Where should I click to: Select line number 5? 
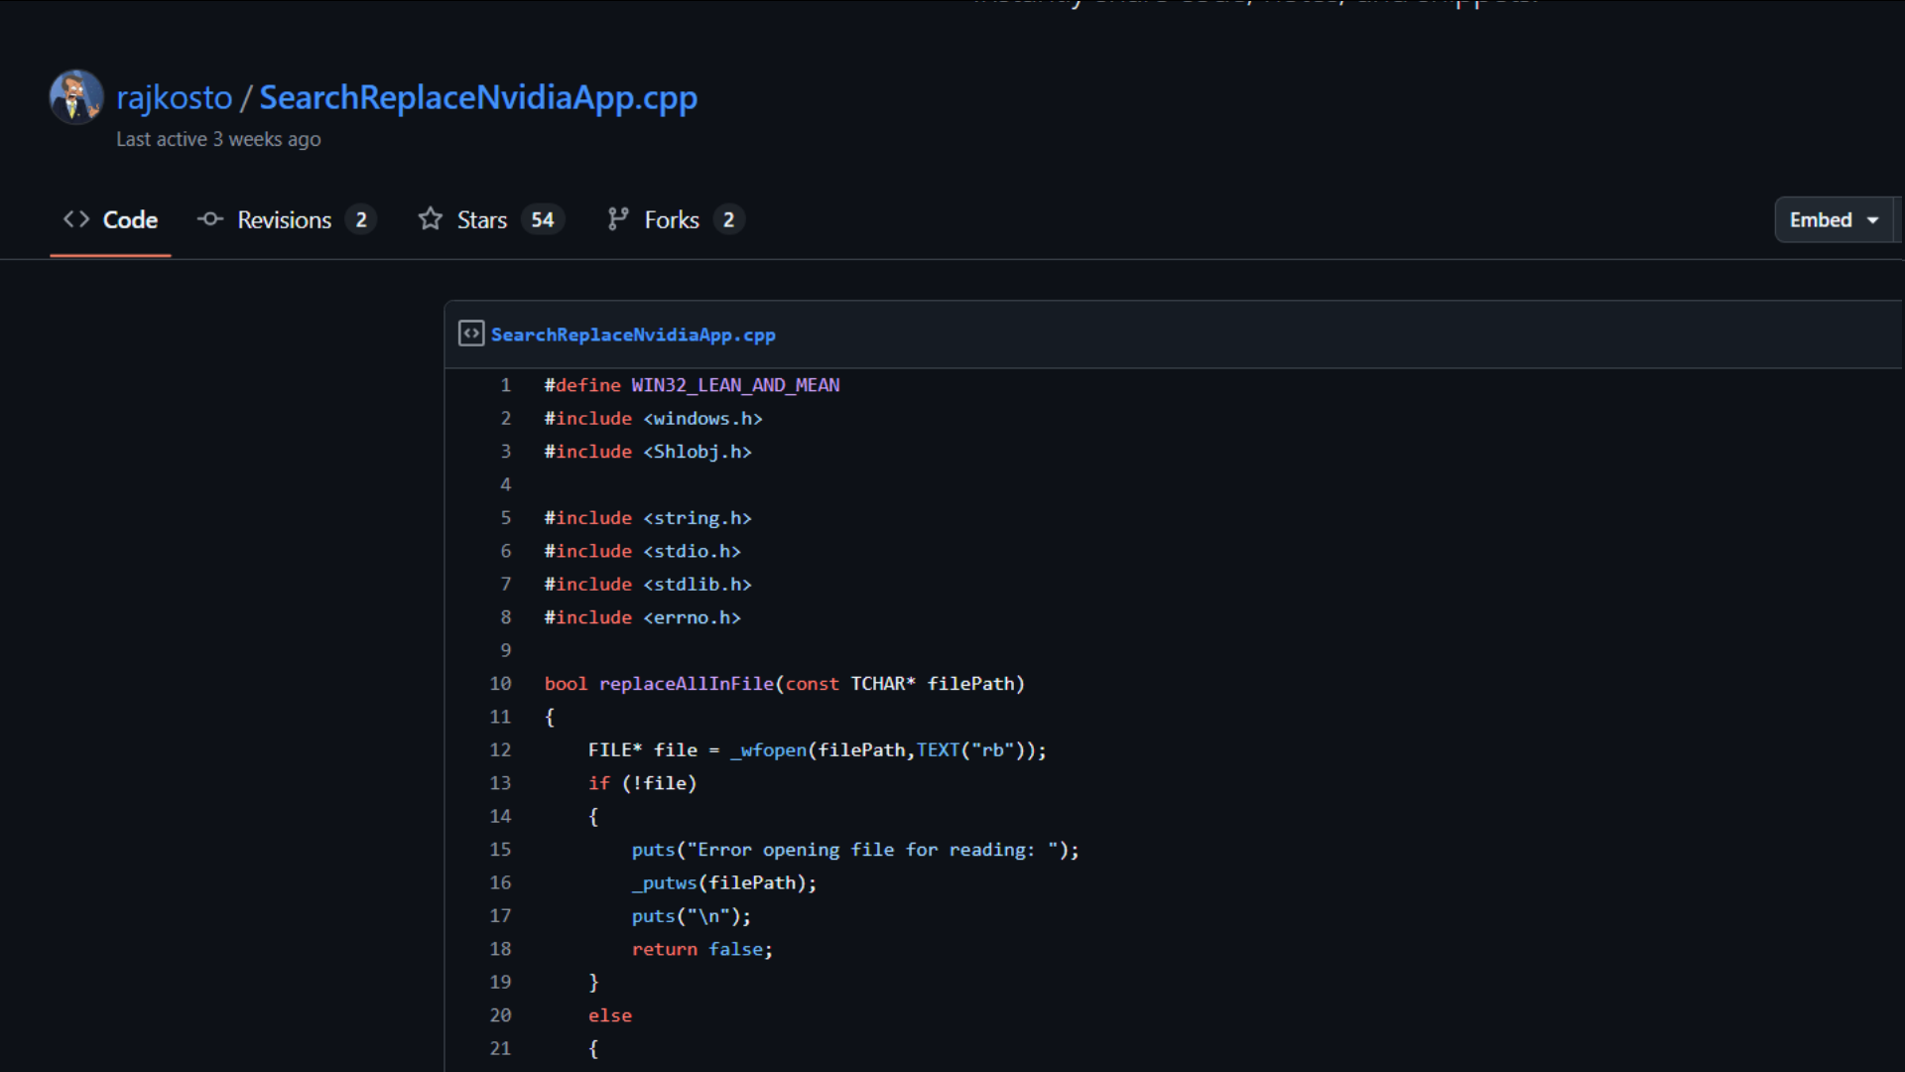(x=505, y=517)
